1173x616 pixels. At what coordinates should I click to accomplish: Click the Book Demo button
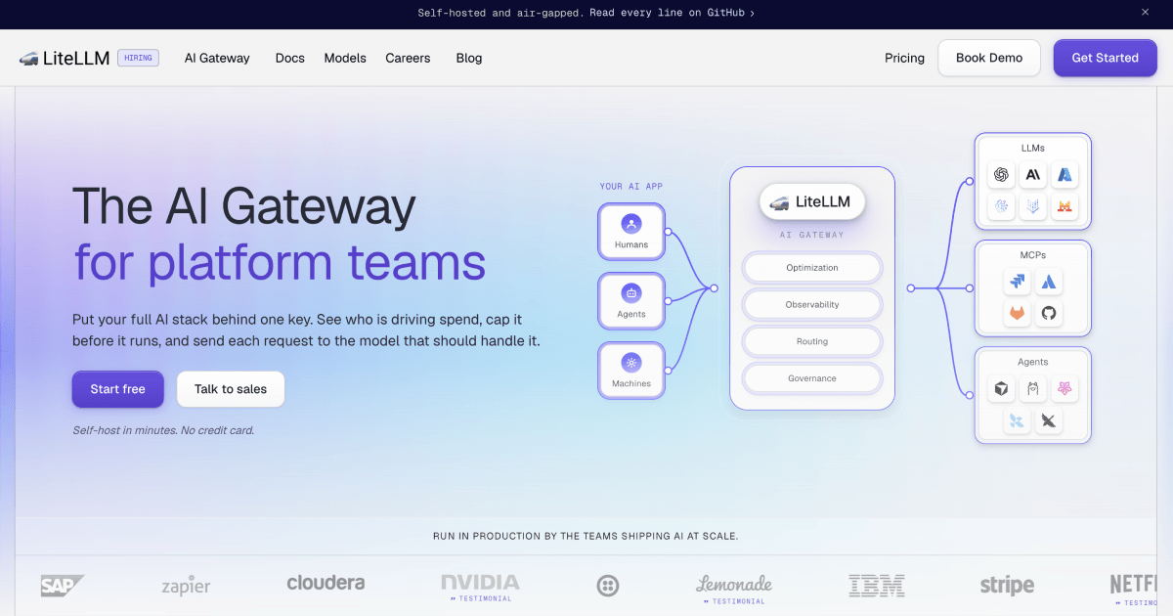point(989,58)
